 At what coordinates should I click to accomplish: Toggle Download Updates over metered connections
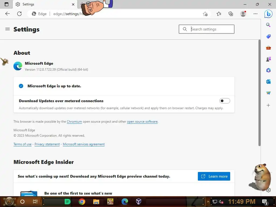click(225, 101)
